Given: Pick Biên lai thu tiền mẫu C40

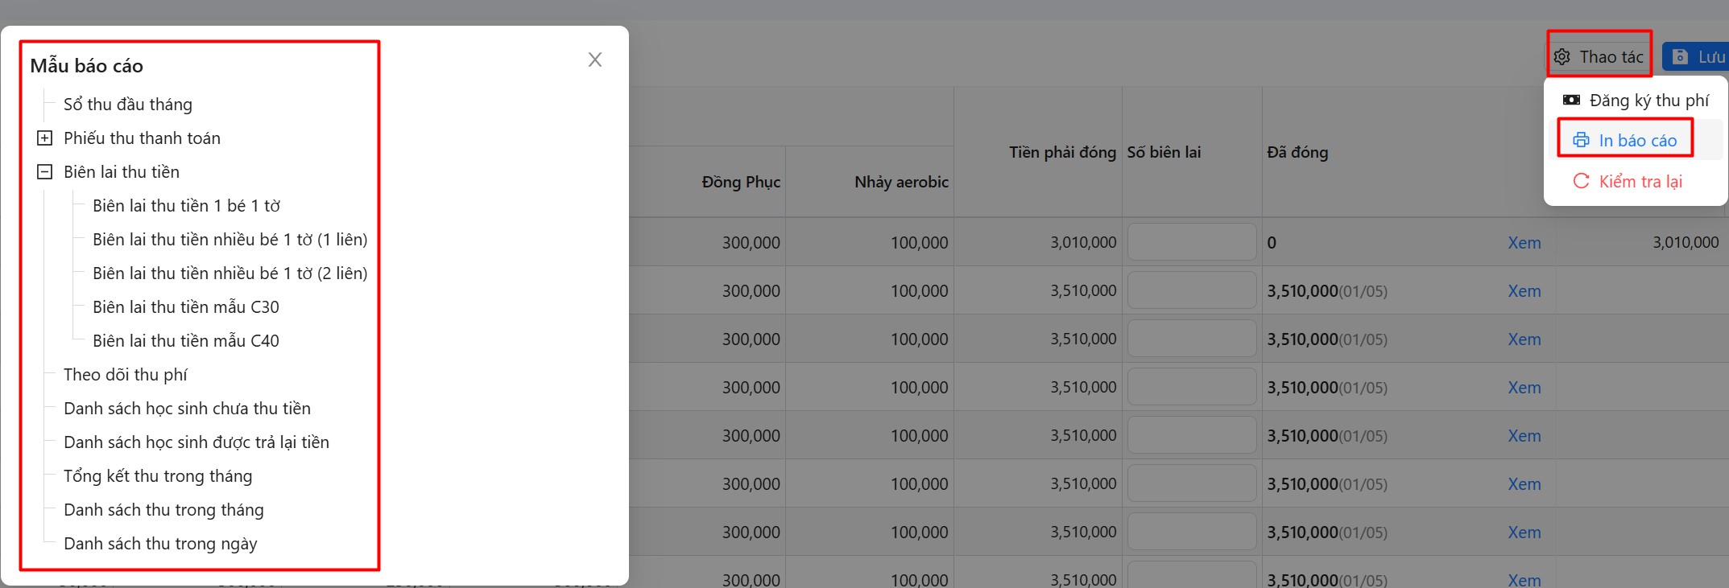Looking at the screenshot, I should tap(186, 341).
